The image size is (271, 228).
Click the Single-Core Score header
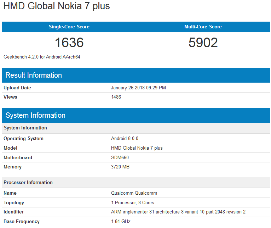click(x=69, y=27)
